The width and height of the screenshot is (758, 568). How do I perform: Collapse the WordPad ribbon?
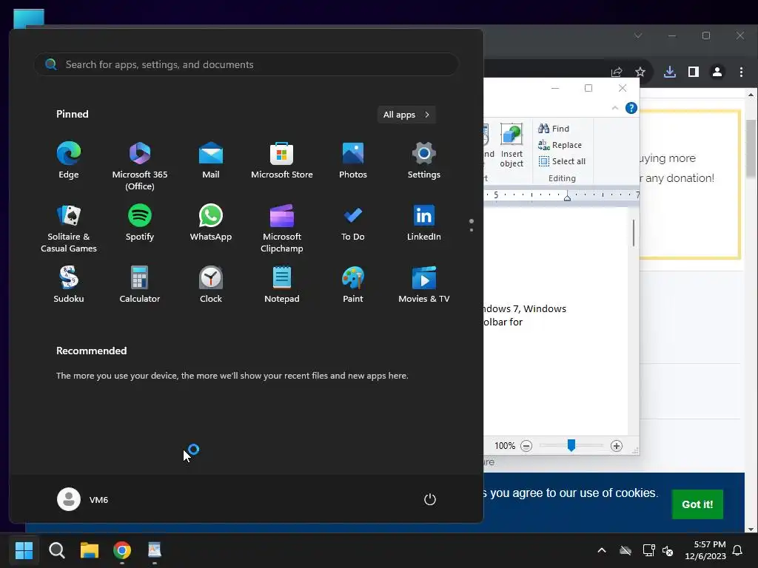pyautogui.click(x=615, y=108)
